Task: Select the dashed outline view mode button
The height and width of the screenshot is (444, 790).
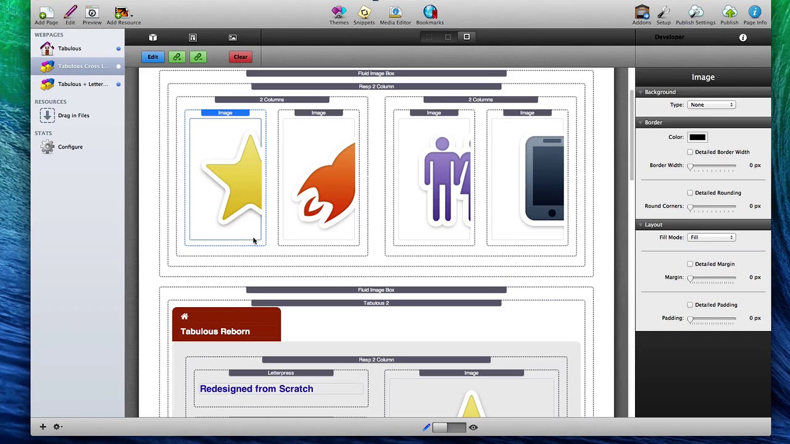Action: 448,37
